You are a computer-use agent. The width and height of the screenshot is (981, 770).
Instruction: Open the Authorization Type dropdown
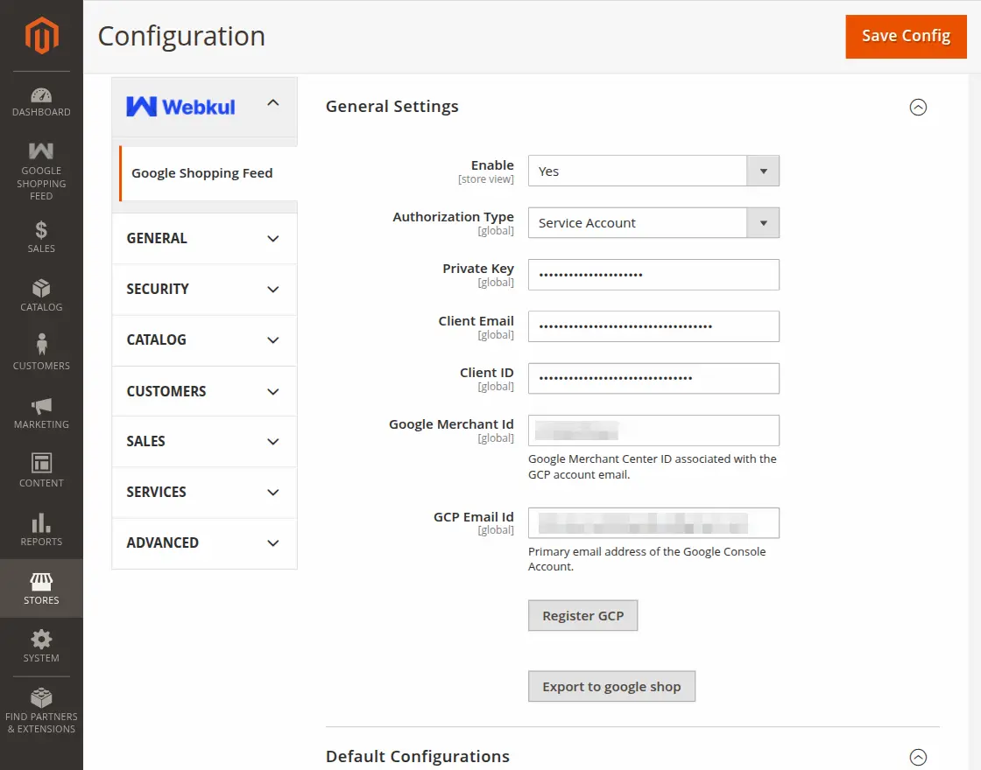pos(653,222)
